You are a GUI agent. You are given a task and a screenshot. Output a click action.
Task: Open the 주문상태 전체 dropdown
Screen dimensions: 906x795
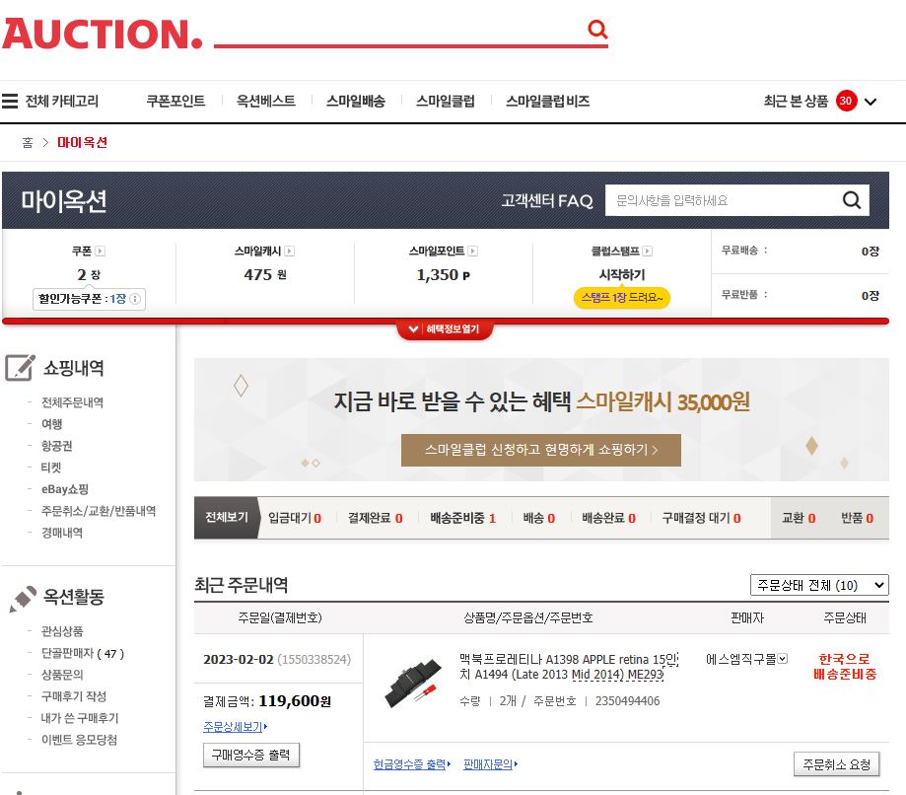pos(819,585)
